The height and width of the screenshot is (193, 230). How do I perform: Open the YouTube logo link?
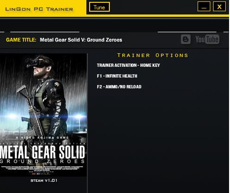(x=207, y=39)
